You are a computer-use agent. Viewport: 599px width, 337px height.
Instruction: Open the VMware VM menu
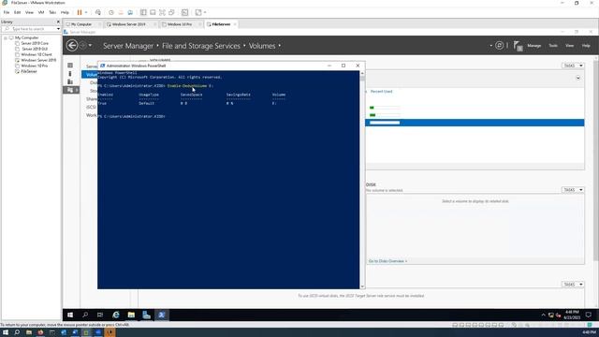(41, 12)
